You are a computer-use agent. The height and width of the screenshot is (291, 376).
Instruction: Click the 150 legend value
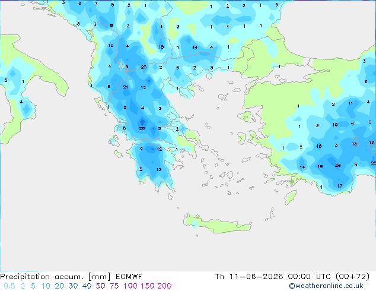tap(147, 286)
